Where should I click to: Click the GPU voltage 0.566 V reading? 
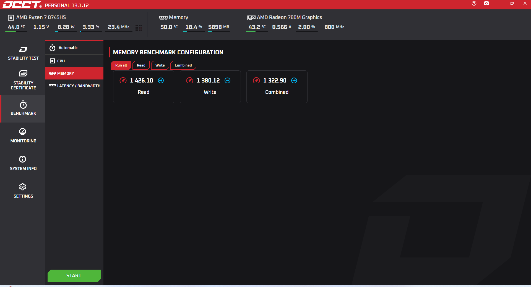click(x=282, y=27)
